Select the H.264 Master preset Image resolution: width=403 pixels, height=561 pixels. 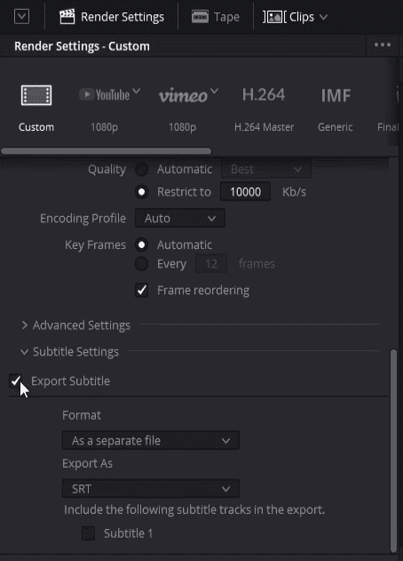click(264, 95)
